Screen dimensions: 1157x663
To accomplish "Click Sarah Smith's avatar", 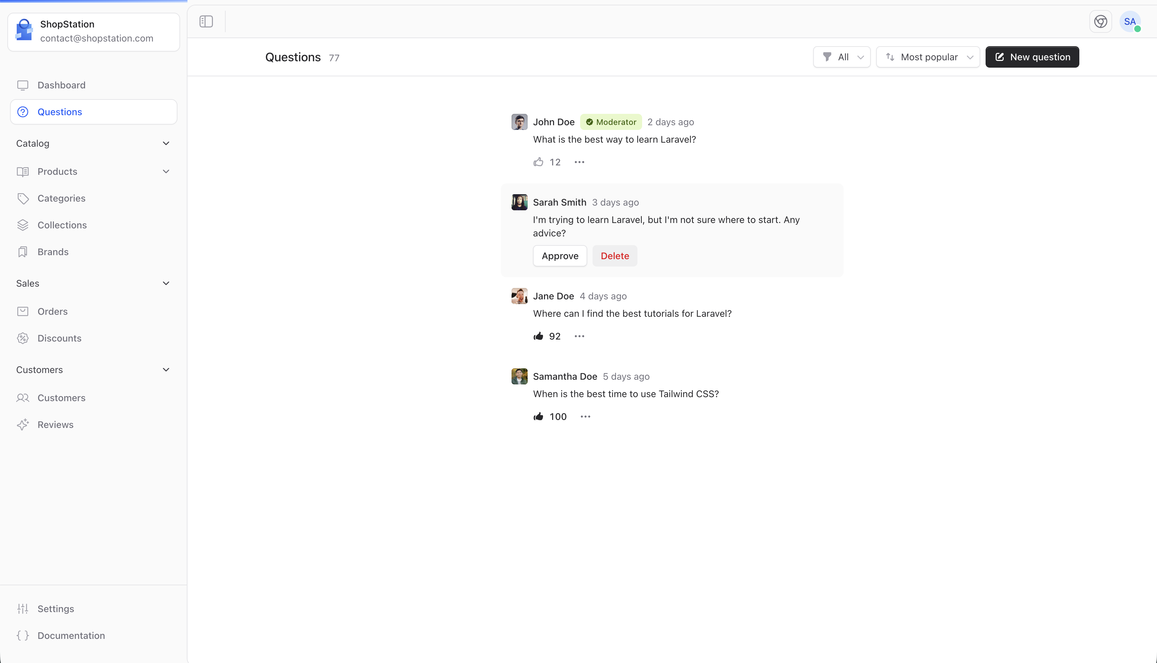I will click(519, 202).
